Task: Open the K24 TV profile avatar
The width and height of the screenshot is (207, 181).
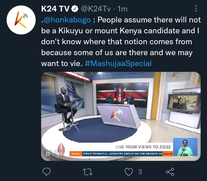Action: pyautogui.click(x=21, y=20)
